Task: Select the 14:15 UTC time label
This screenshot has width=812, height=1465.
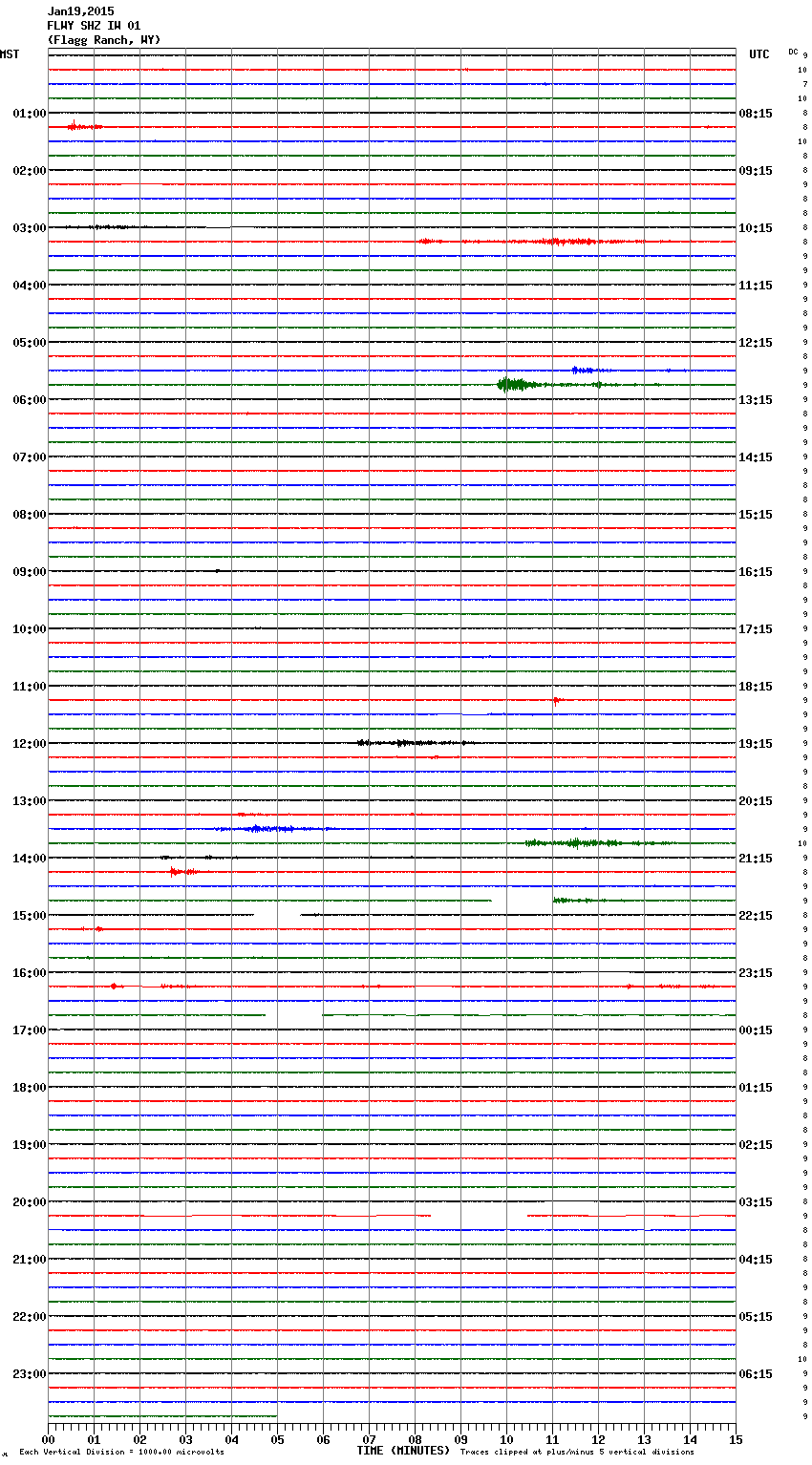Action: (x=756, y=457)
